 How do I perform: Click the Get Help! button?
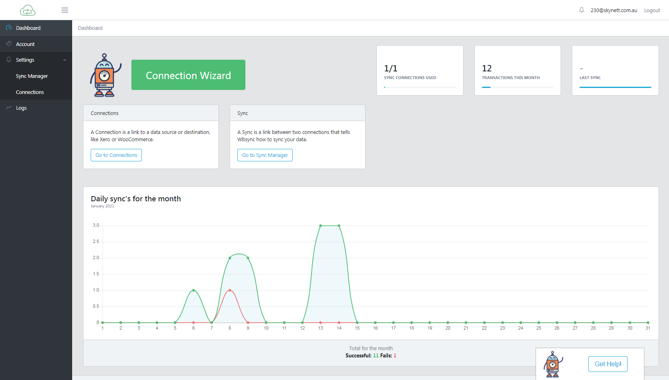608,364
